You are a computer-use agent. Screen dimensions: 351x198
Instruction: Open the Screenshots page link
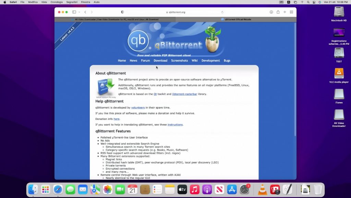pos(179,61)
